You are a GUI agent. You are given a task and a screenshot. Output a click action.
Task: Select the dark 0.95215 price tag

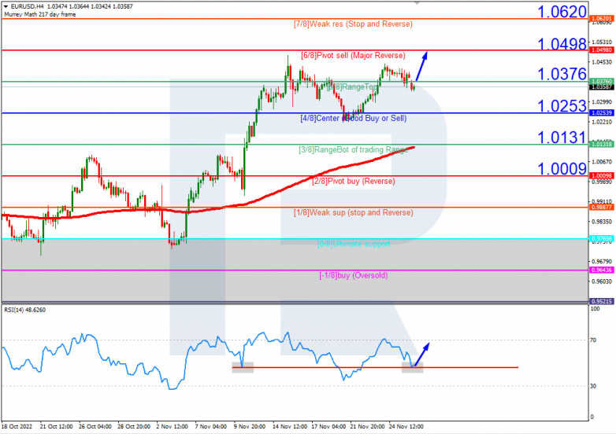[602, 301]
